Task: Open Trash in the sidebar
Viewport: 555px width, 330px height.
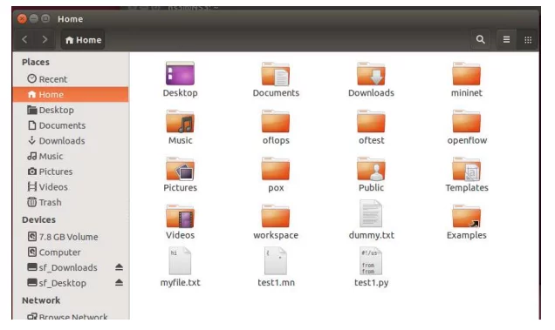Action: click(71, 202)
